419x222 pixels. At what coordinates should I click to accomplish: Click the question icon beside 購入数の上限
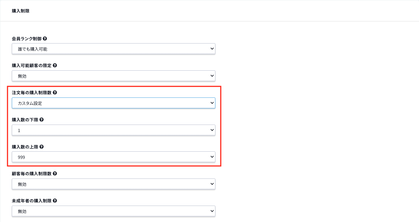pos(41,147)
